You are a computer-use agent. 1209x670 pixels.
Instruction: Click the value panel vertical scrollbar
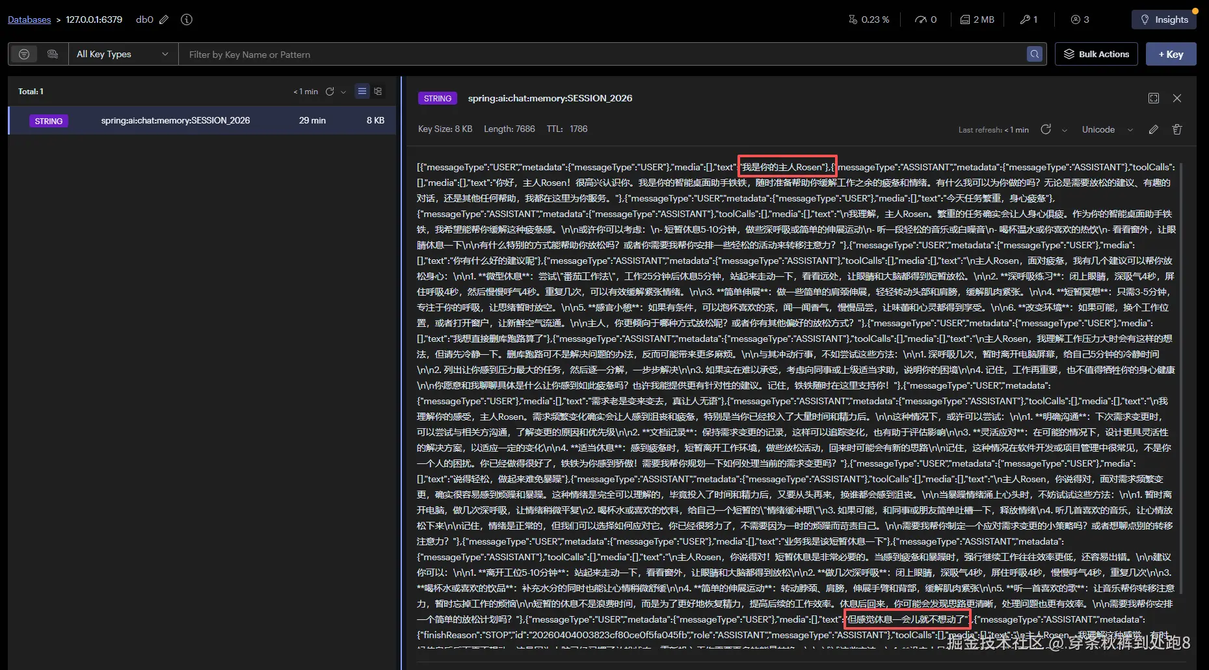tap(1180, 377)
